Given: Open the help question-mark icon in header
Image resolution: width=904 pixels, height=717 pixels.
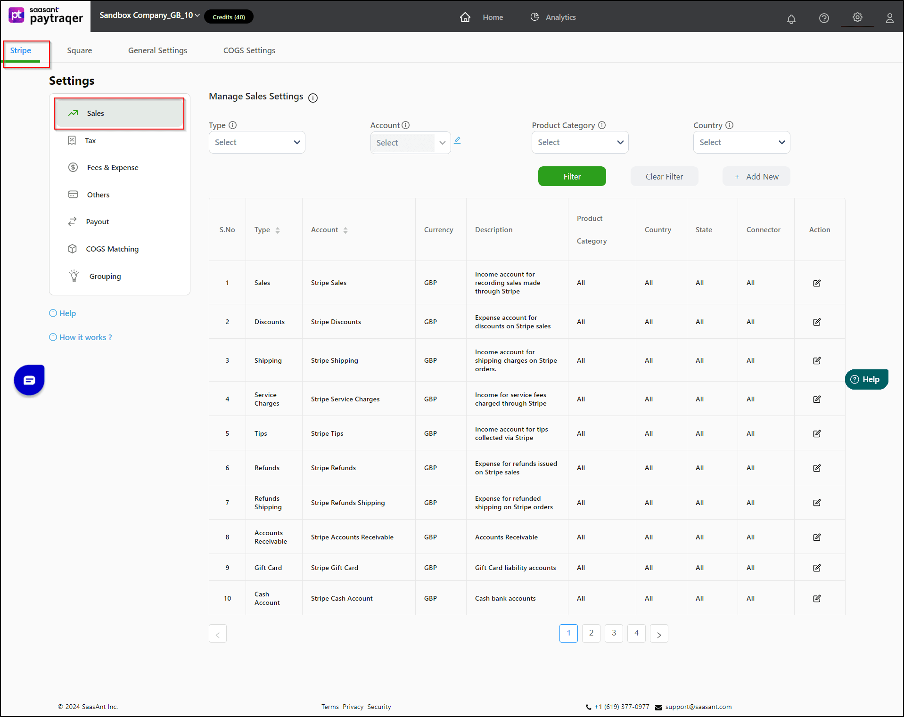Looking at the screenshot, I should click(x=824, y=18).
